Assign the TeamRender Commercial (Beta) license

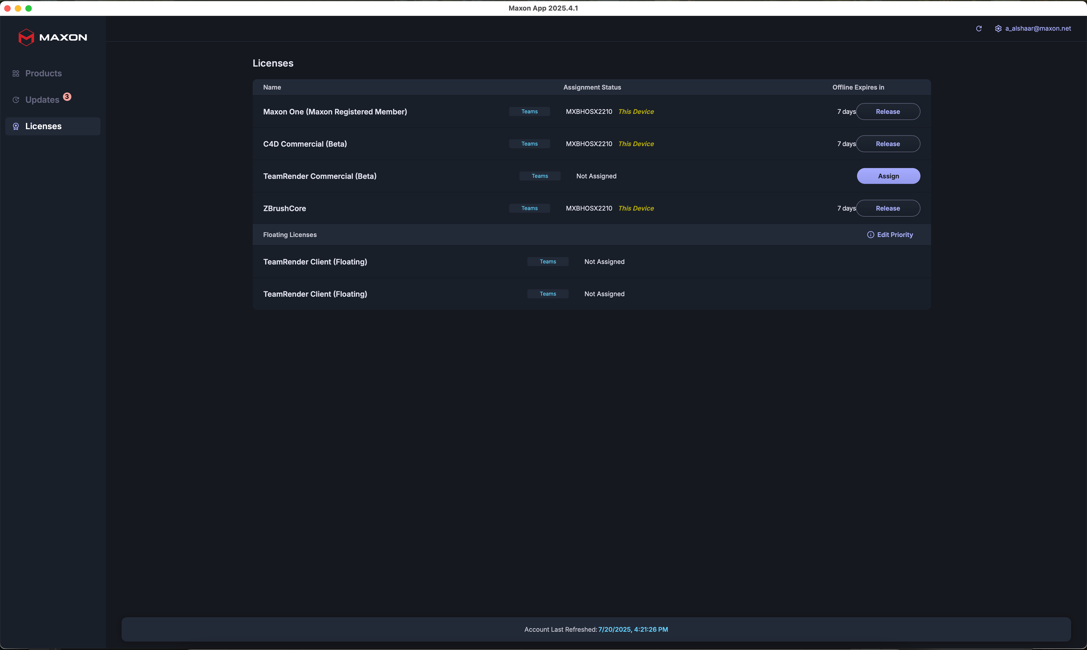pos(888,176)
